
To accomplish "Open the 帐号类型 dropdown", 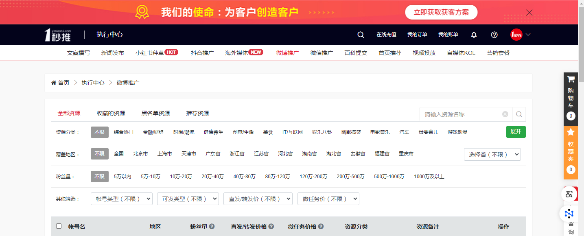I will 122,199.
